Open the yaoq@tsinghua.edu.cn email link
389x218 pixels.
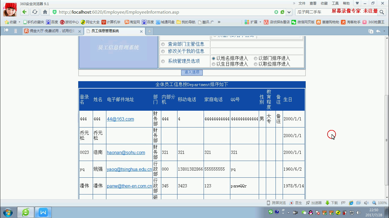point(129,169)
